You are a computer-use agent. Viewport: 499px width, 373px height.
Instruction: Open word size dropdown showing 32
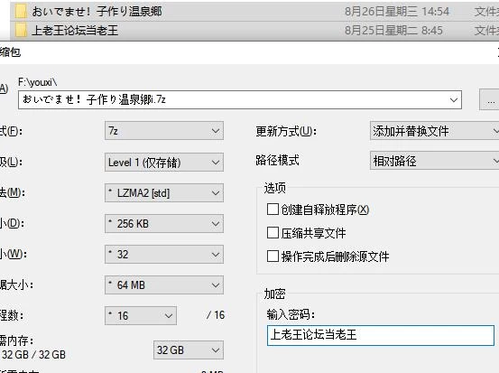[164, 254]
